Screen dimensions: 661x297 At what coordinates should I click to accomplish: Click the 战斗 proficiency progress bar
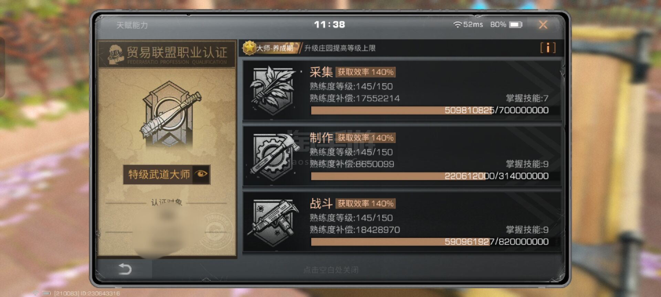point(430,242)
